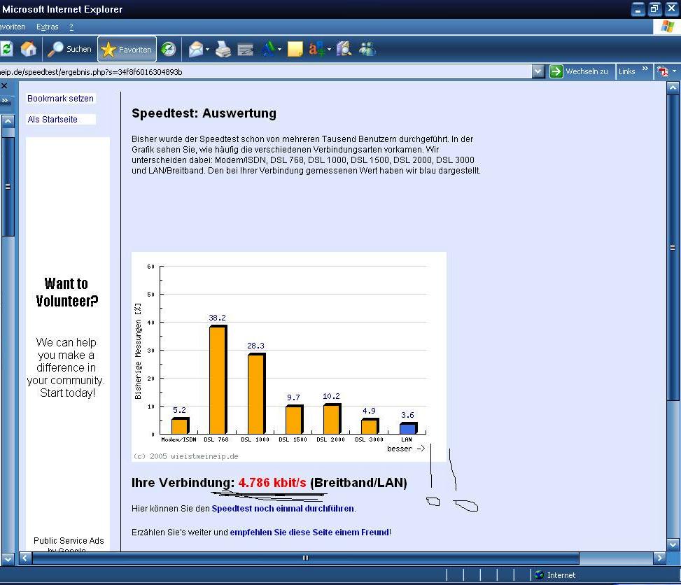Open the Extras menu
The image size is (681, 585).
tap(48, 27)
